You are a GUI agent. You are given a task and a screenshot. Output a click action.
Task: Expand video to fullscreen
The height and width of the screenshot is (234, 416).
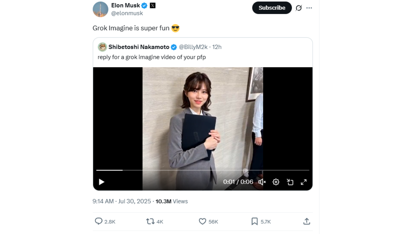(x=304, y=182)
